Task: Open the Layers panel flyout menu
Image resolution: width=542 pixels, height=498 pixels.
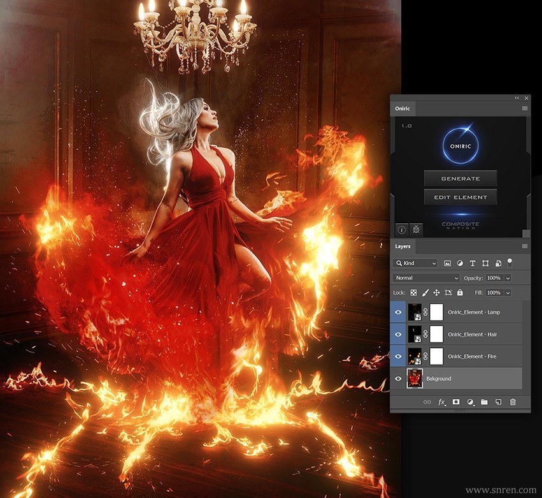Action: point(525,246)
